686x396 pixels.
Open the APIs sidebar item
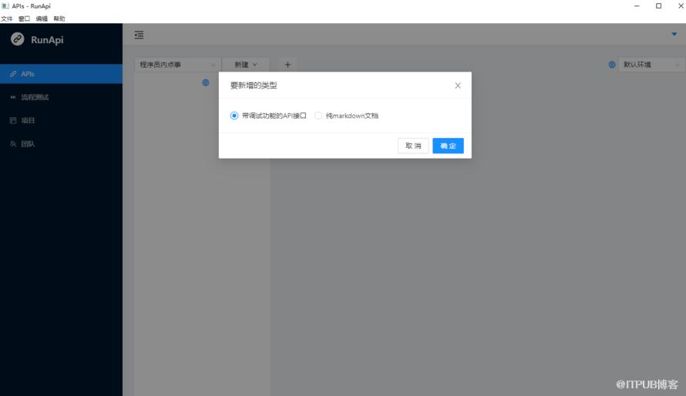pos(61,74)
